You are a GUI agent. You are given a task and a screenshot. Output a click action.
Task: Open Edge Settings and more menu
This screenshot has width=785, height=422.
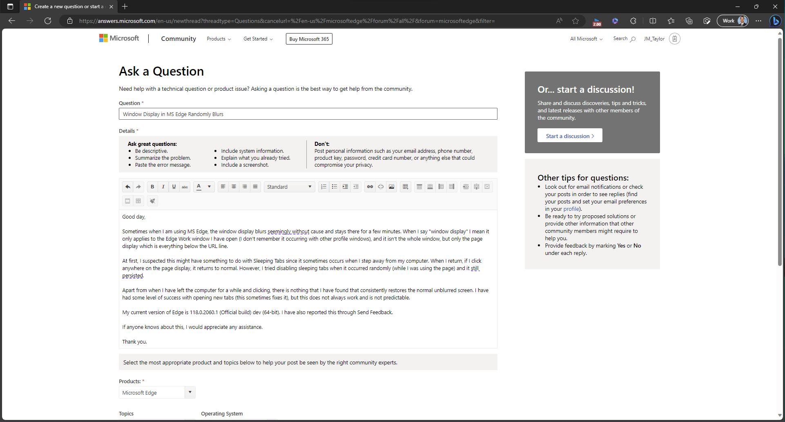click(758, 21)
